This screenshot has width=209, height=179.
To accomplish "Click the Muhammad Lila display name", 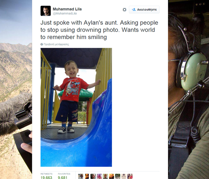I will click(67, 9).
